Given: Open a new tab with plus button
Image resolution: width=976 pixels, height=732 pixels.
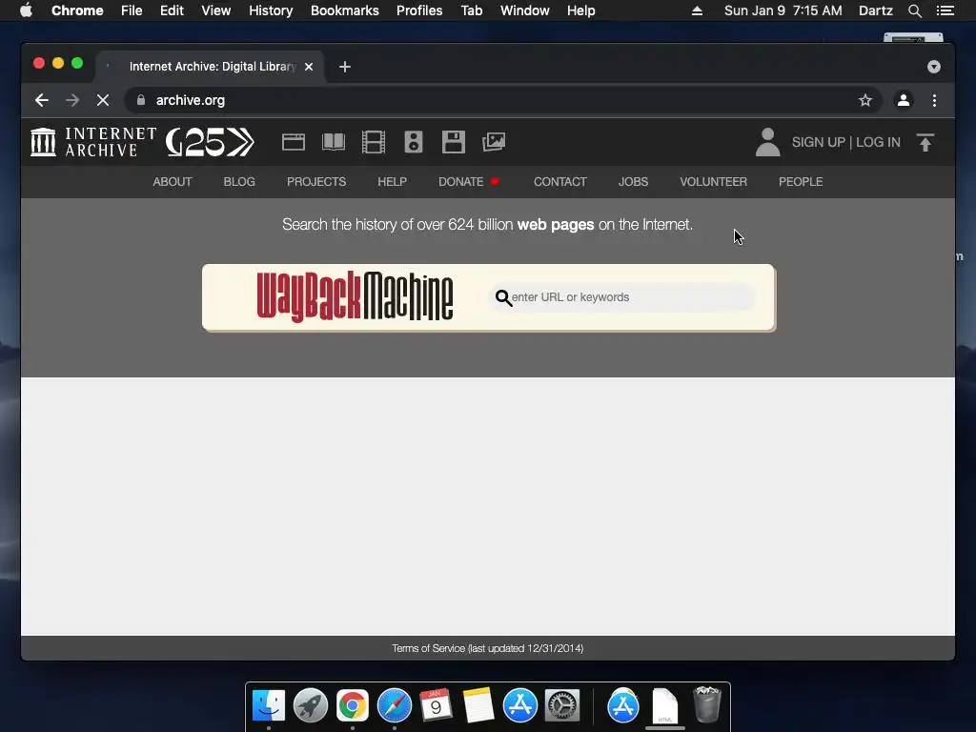Looking at the screenshot, I should point(345,67).
